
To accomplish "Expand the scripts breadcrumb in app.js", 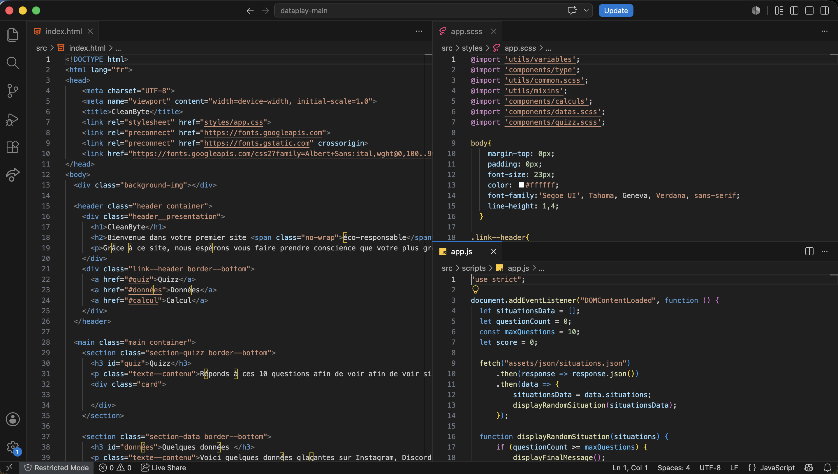I will tap(473, 268).
